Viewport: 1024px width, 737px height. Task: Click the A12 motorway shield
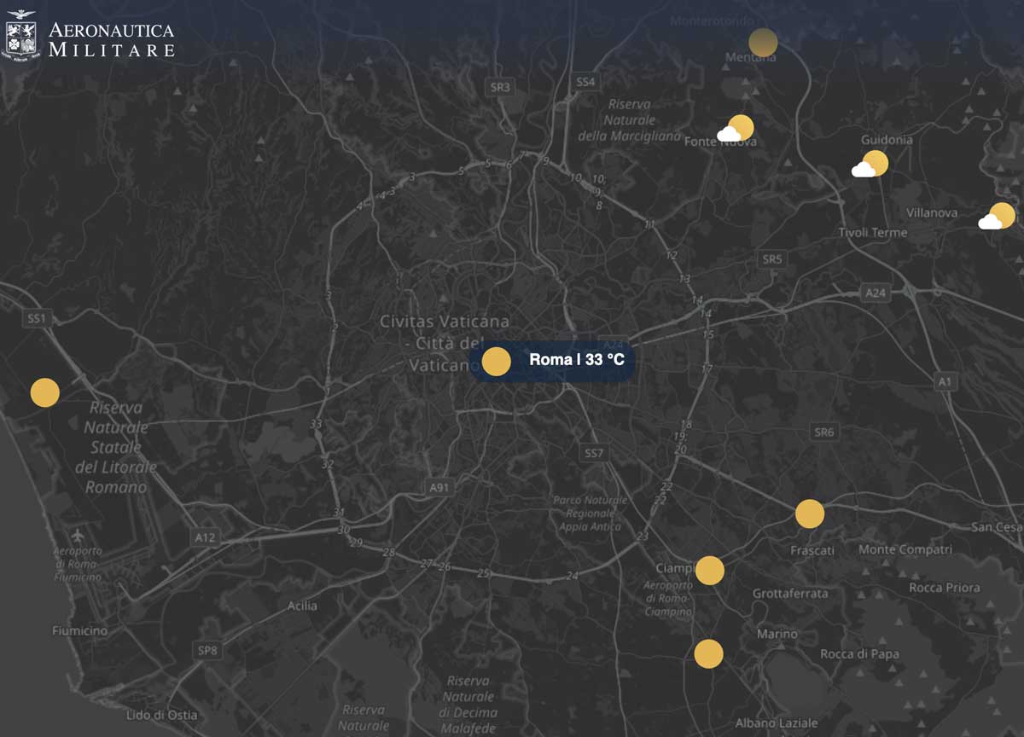coord(206,537)
